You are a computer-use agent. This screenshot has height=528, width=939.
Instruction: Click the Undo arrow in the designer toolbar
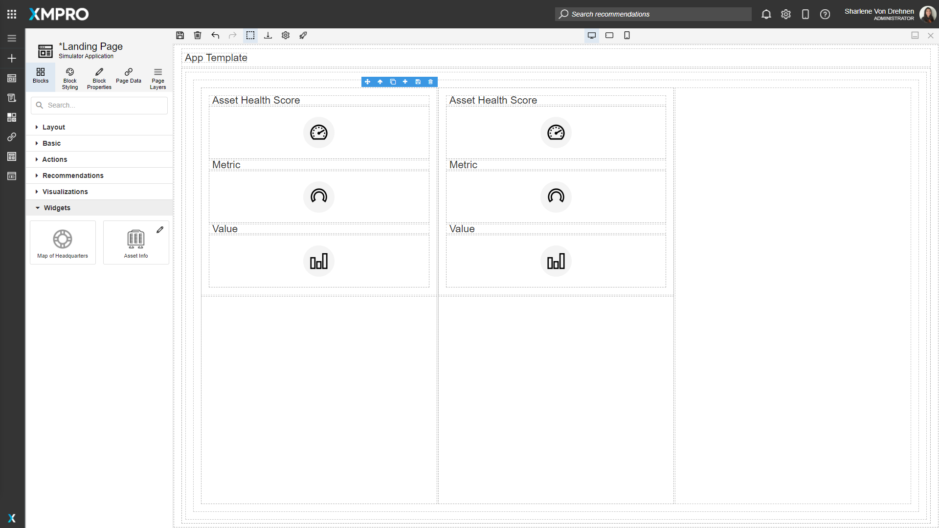[215, 35]
